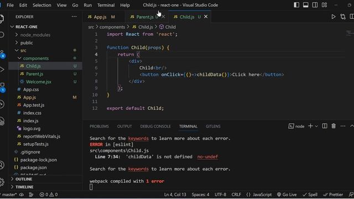Open index.css in explorer
Screen dimensions: 354x199
click(x=45, y=113)
